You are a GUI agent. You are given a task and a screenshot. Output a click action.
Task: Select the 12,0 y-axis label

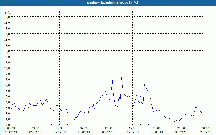tap(7, 57)
